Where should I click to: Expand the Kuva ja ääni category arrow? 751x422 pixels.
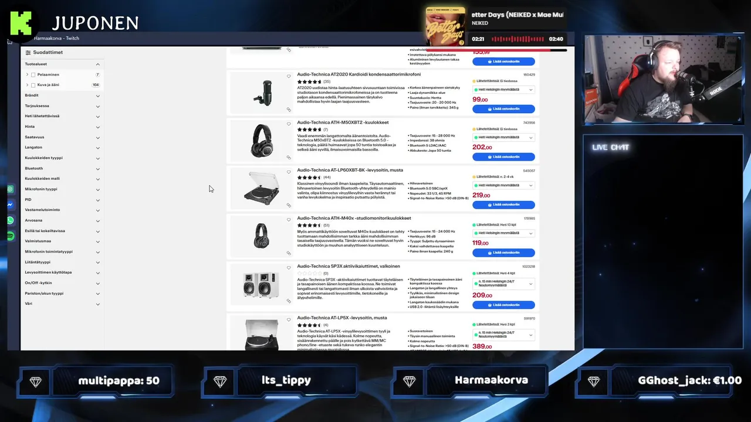pyautogui.click(x=27, y=85)
